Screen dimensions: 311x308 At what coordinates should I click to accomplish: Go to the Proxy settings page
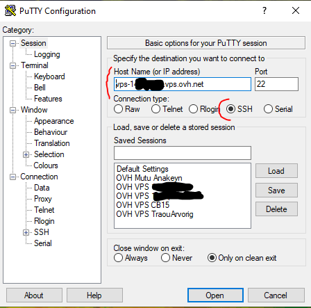(43, 199)
